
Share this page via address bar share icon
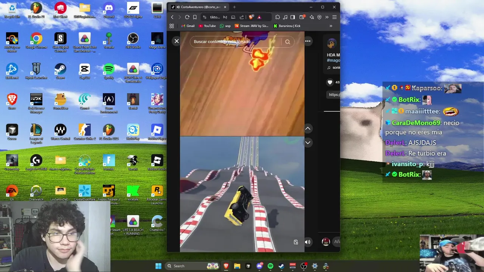242,17
